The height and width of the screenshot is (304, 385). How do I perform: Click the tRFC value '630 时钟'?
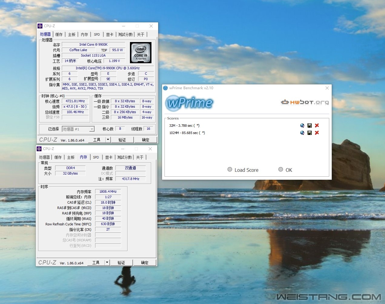(108, 224)
